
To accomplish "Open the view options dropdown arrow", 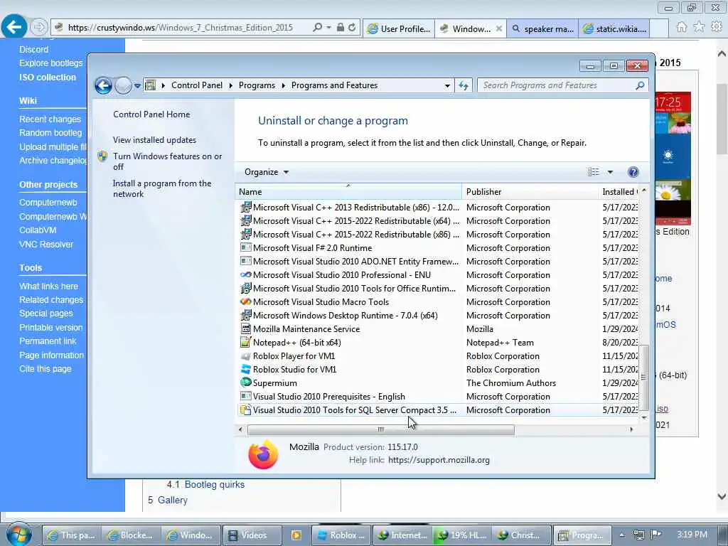I will [x=610, y=172].
